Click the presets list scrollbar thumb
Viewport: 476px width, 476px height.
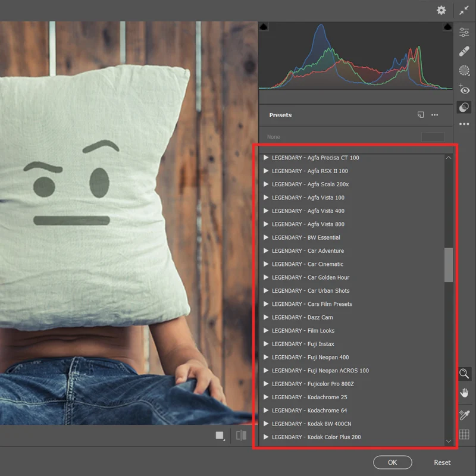pos(449,265)
